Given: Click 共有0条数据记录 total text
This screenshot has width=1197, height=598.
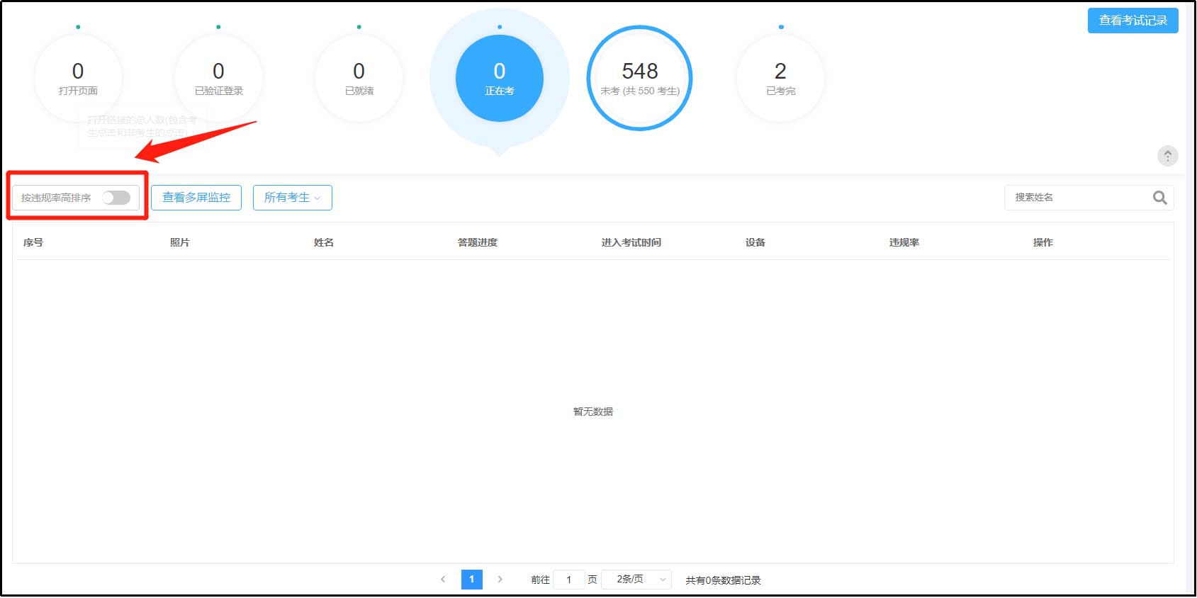Looking at the screenshot, I should (723, 580).
